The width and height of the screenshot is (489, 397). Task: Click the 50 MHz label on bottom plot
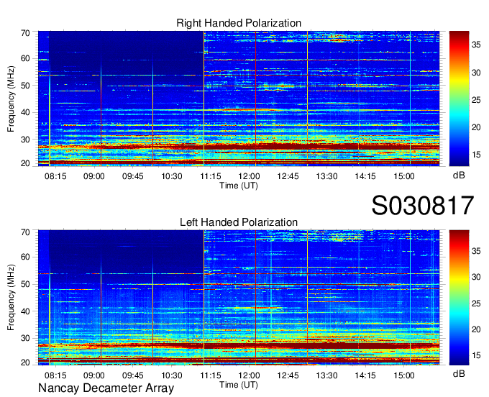[x=25, y=284]
